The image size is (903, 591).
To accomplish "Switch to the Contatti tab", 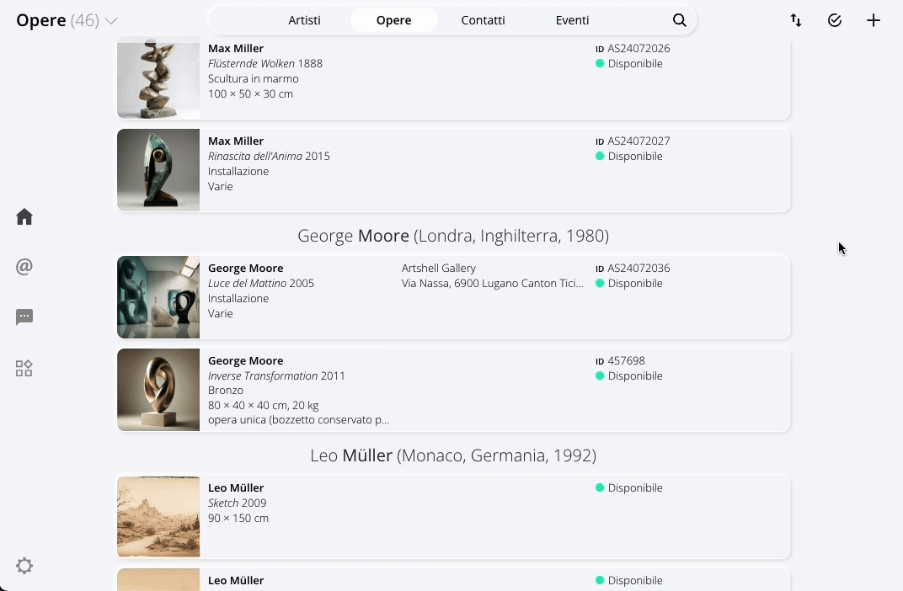I will coord(483,20).
